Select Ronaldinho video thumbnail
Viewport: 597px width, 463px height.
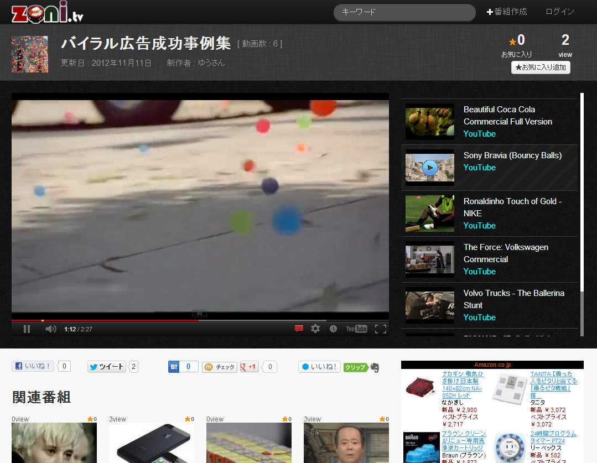(x=430, y=214)
